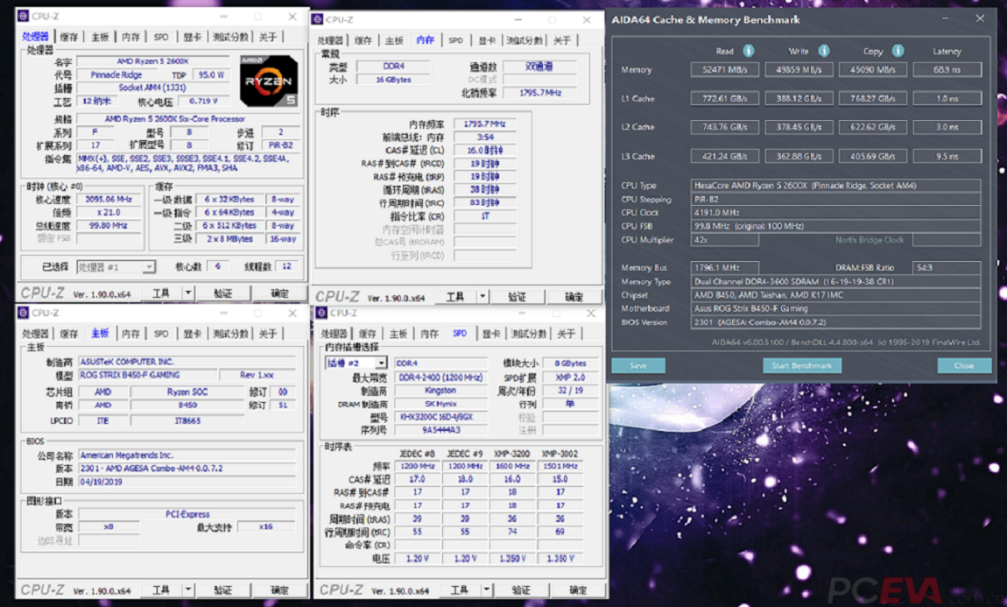Switch to SPD tab in the 内存 window
Viewport: 1007px width, 607px height.
coord(455,40)
